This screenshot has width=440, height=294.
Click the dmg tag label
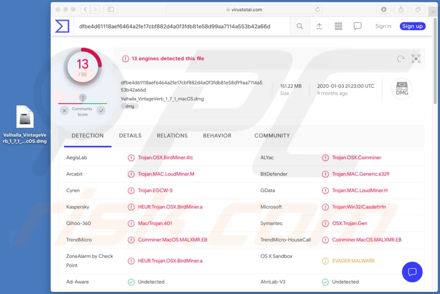click(x=130, y=106)
